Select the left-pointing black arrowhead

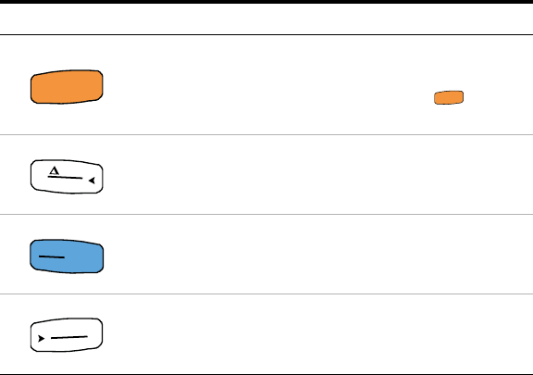(92, 181)
